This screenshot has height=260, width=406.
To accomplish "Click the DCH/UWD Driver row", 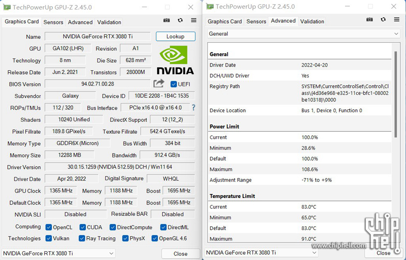I will (x=300, y=75).
